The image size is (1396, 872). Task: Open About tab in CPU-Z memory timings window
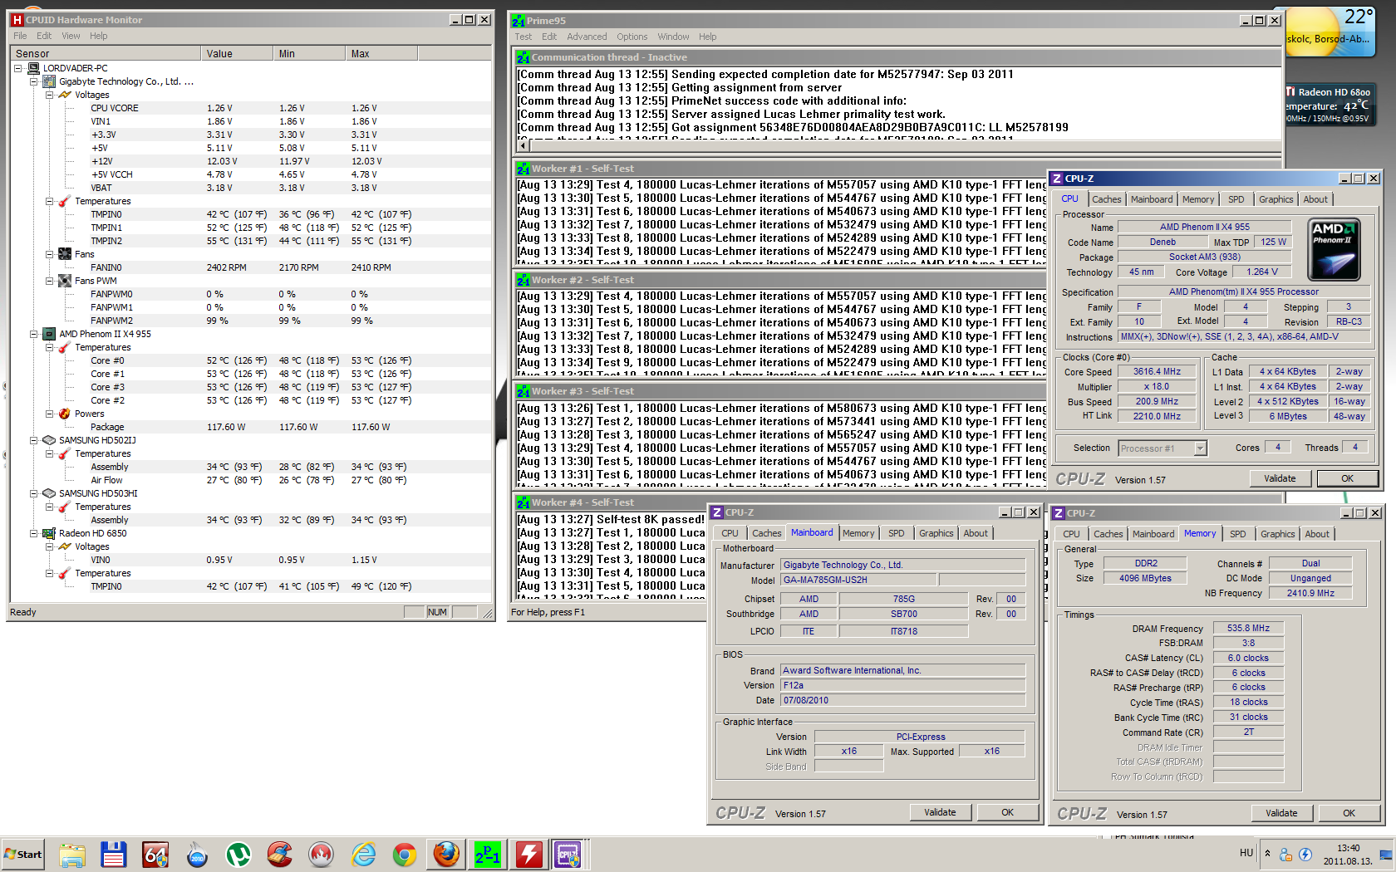(1316, 534)
